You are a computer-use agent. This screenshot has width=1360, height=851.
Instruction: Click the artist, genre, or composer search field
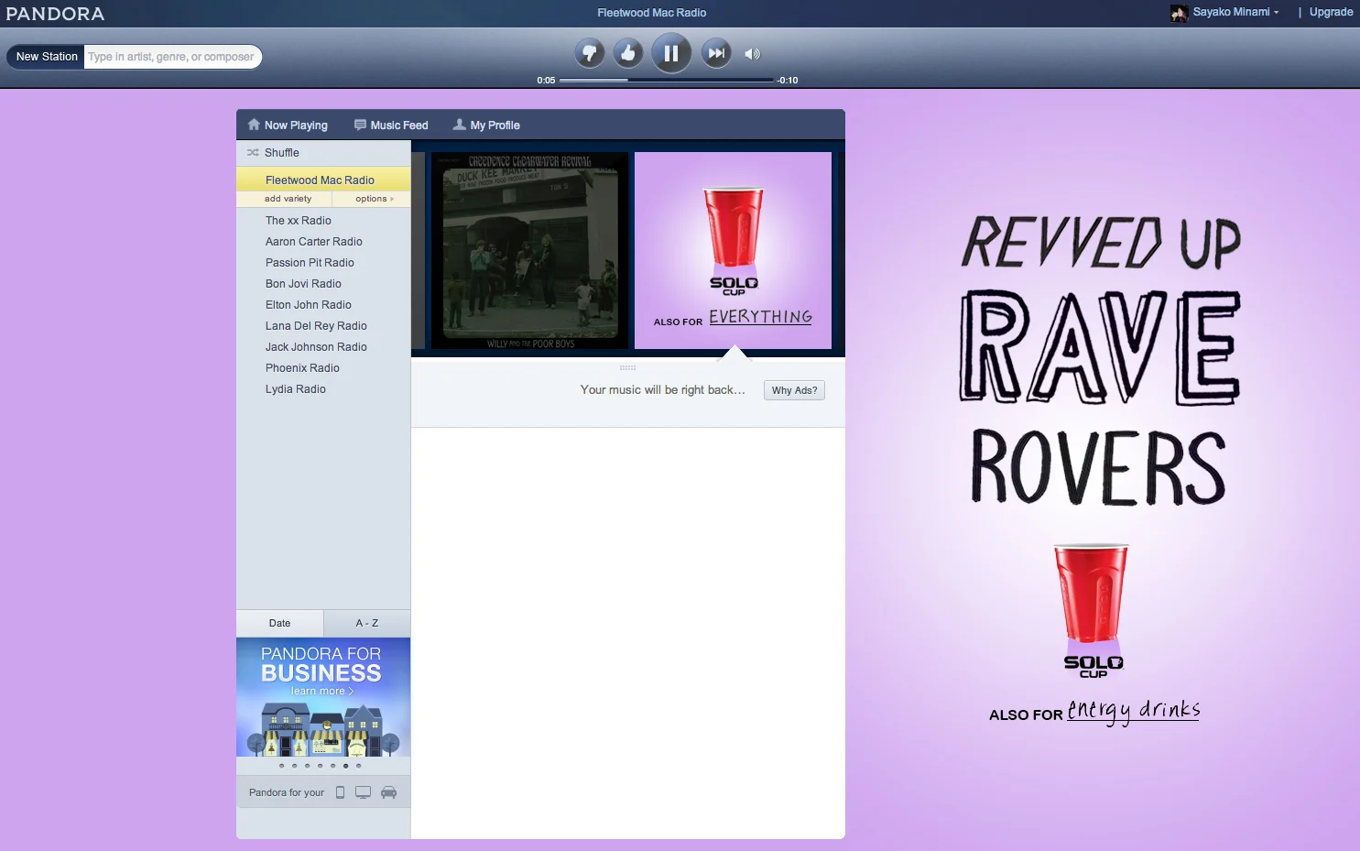click(x=172, y=57)
